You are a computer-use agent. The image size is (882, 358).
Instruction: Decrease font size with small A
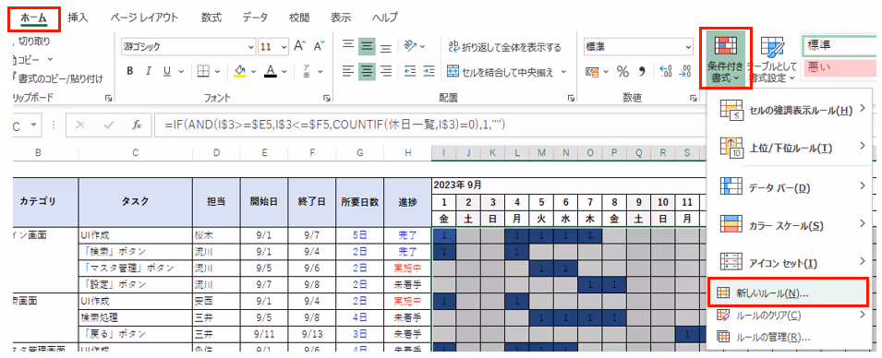319,47
